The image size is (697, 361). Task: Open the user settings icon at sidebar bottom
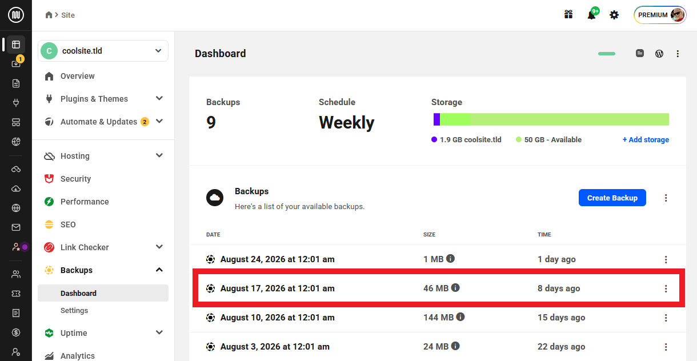pyautogui.click(x=16, y=352)
